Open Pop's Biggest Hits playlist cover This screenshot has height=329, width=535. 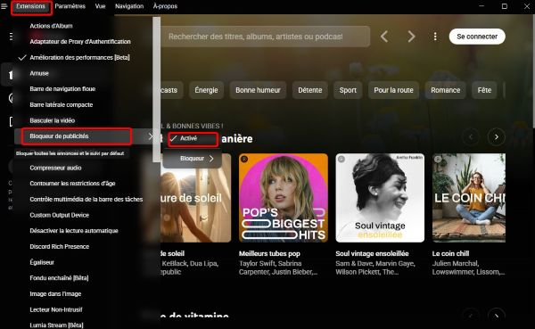pyautogui.click(x=284, y=198)
